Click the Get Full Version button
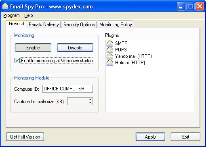Image resolution: width=206 pixels, height=147 pixels. click(25, 137)
